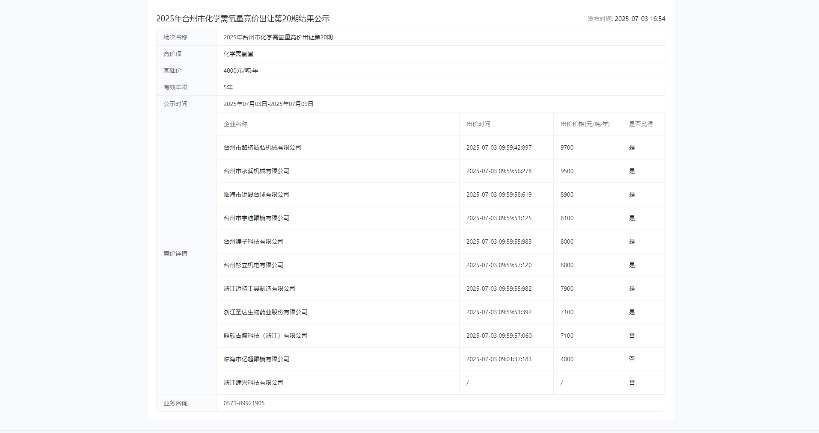Select company 临海市钜晟台球有限公司

(x=256, y=194)
